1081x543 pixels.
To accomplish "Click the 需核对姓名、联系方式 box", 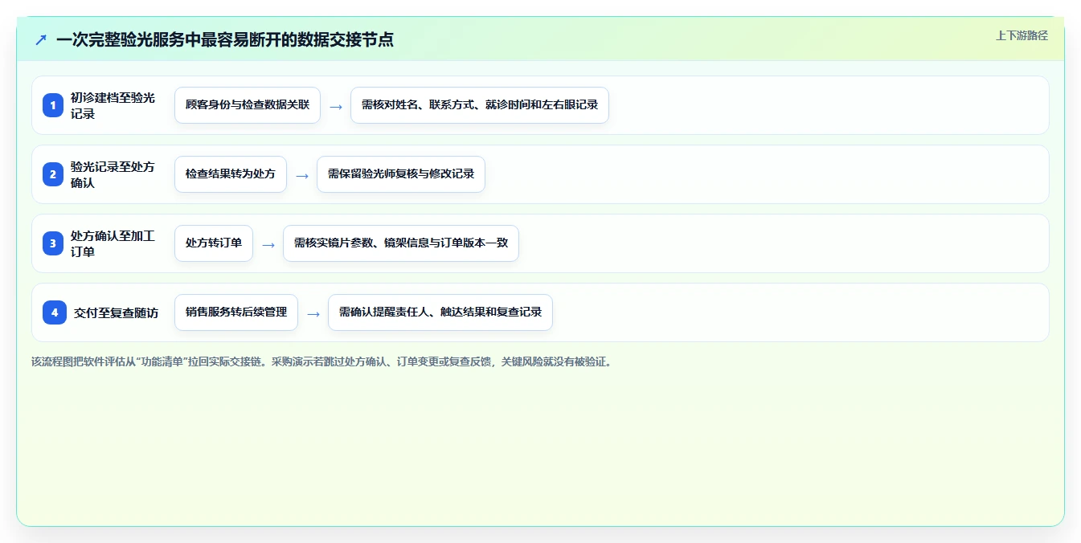I will 480,105.
